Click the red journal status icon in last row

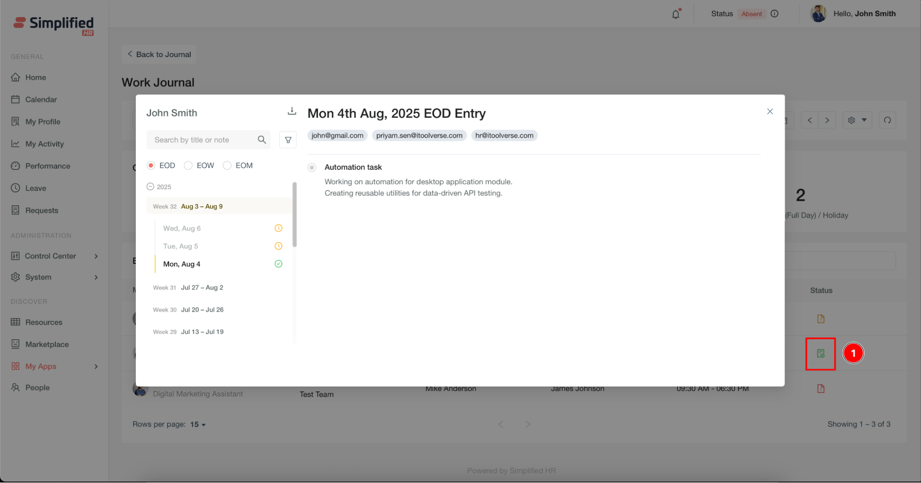click(x=821, y=389)
